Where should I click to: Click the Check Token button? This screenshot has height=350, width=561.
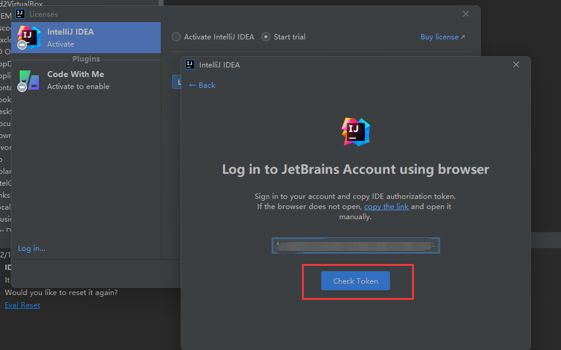tap(355, 281)
